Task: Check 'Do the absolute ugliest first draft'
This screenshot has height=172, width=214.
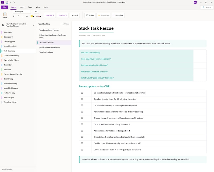Action: 82,93
